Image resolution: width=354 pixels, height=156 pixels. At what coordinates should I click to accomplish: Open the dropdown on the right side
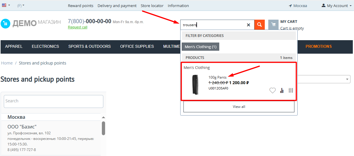tap(348, 79)
